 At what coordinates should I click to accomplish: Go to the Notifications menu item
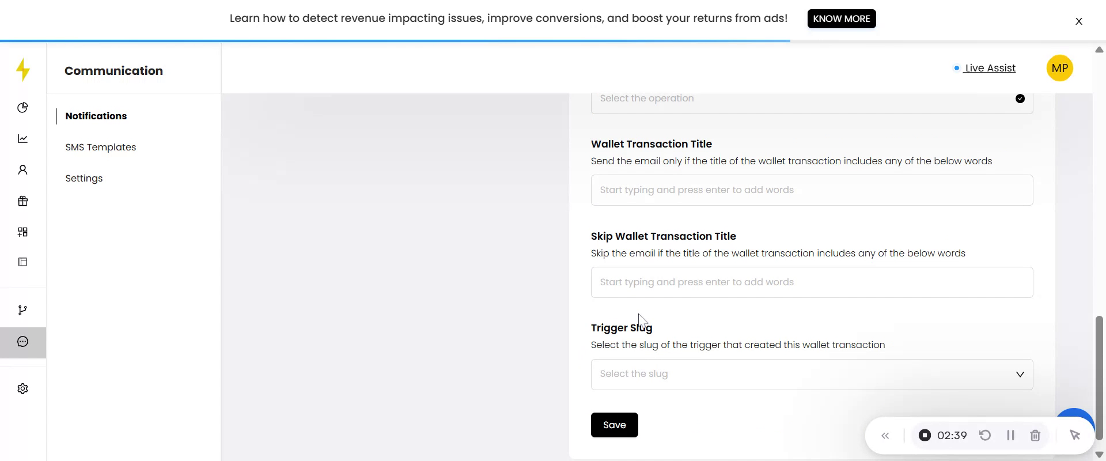[96, 116]
